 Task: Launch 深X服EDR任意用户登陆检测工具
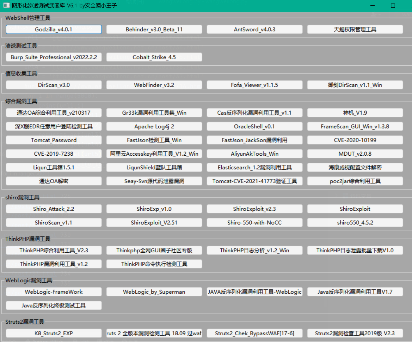point(54,126)
